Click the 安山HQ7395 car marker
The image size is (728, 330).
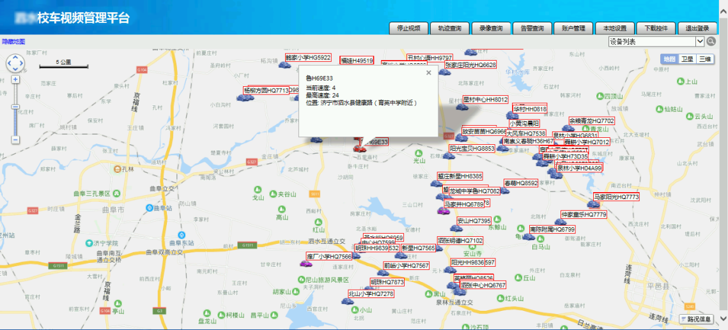456,228
